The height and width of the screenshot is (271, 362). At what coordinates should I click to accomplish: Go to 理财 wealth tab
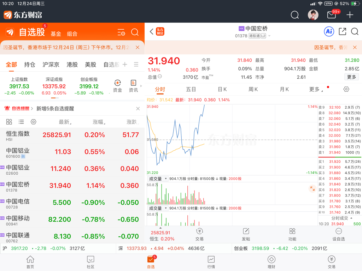coord(271,262)
